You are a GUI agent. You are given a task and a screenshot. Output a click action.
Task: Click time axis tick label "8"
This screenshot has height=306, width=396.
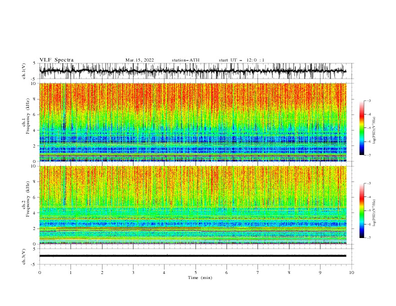pyautogui.click(x=289, y=272)
